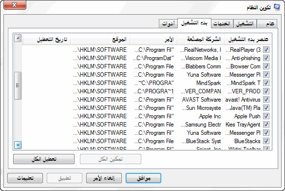Sort by the الشركة المصنّعة column header
285x191 pixels.
pos(201,39)
